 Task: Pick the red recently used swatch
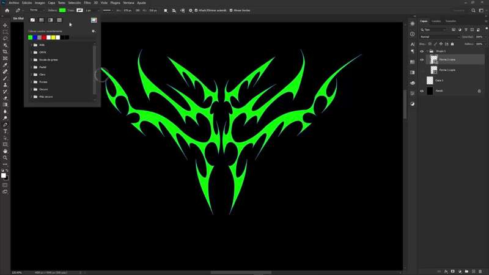pyautogui.click(x=43, y=37)
